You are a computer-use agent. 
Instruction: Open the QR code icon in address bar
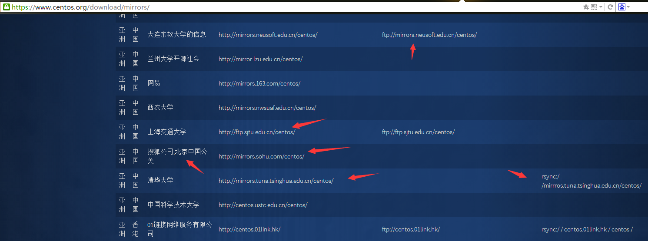593,7
